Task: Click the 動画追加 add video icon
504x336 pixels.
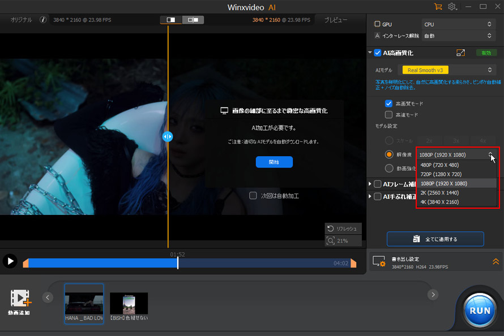Action: point(19,298)
